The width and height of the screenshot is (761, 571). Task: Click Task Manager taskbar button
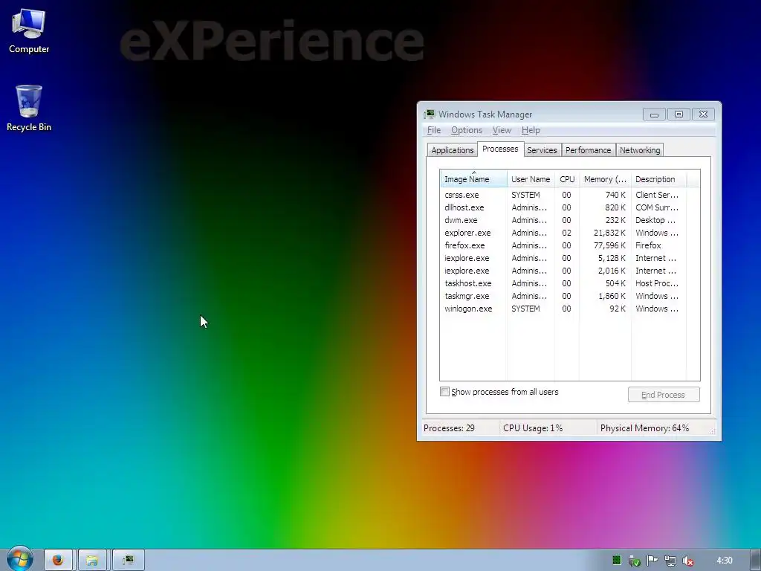[x=128, y=561]
